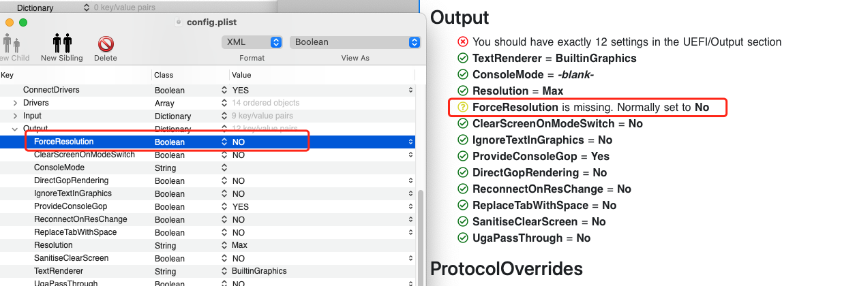Open the Boolean View As dropdown
The width and height of the screenshot is (857, 286).
click(355, 42)
